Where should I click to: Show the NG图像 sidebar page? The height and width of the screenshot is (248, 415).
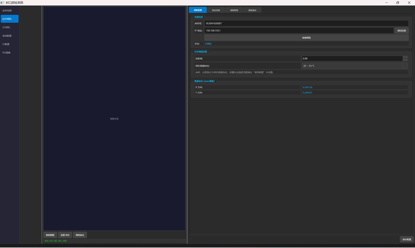pyautogui.click(x=9, y=53)
